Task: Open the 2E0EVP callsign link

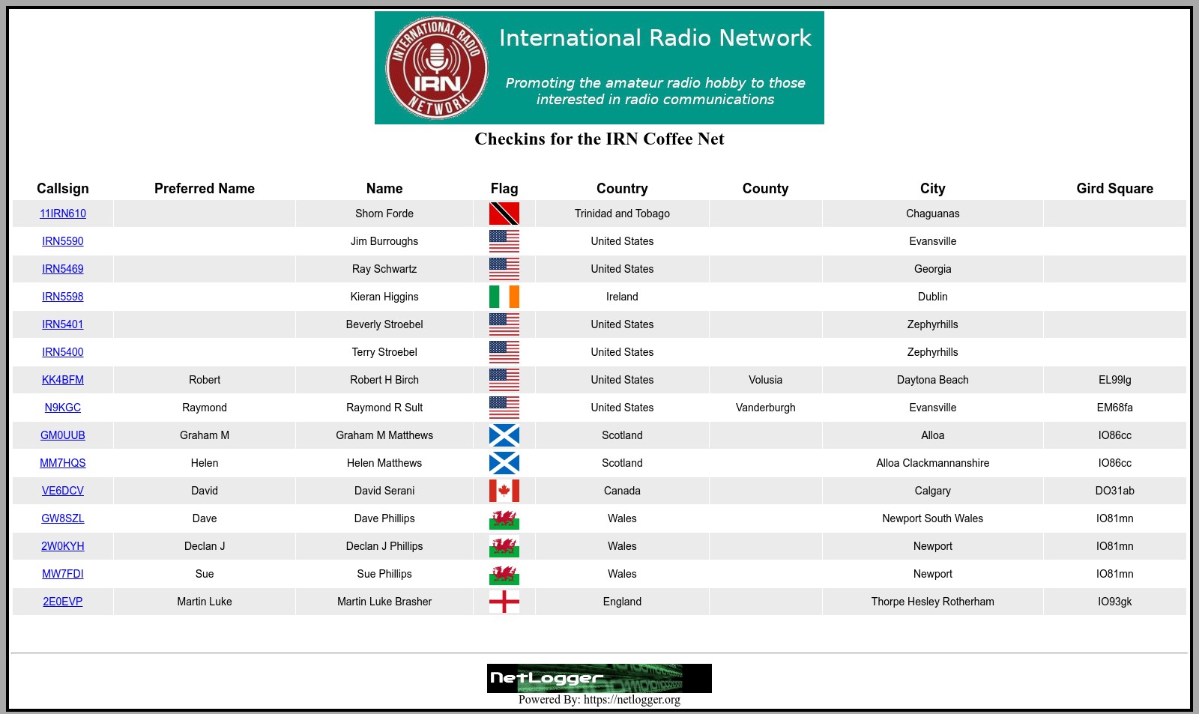Action: (63, 602)
